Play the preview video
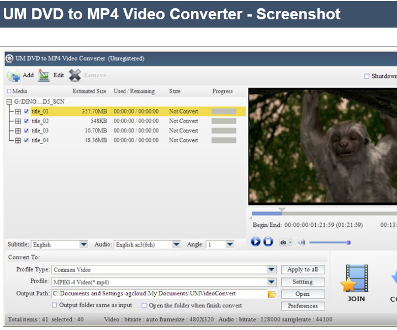 coord(256,242)
